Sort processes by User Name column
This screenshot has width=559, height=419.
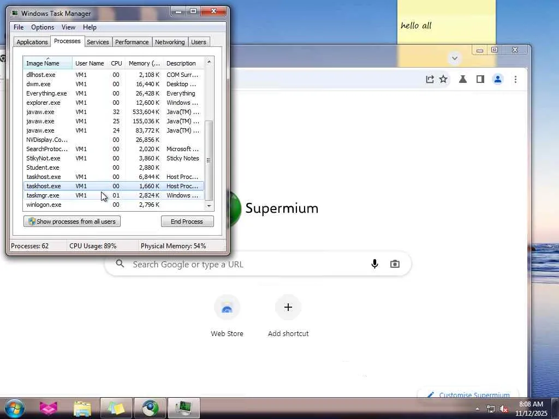pyautogui.click(x=90, y=63)
